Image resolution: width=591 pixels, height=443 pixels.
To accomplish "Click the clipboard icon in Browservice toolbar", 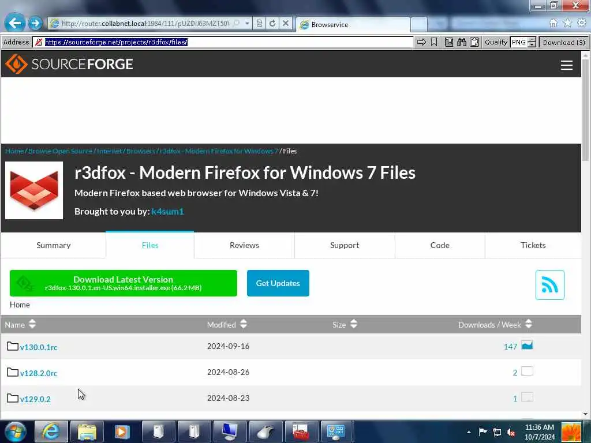I will tap(474, 42).
